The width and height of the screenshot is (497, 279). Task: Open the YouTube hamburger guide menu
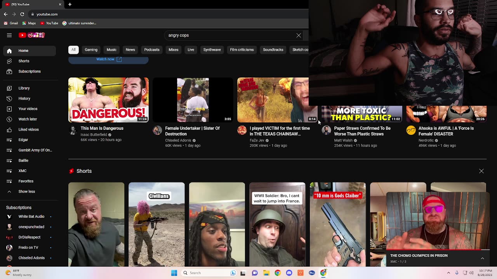(x=9, y=35)
